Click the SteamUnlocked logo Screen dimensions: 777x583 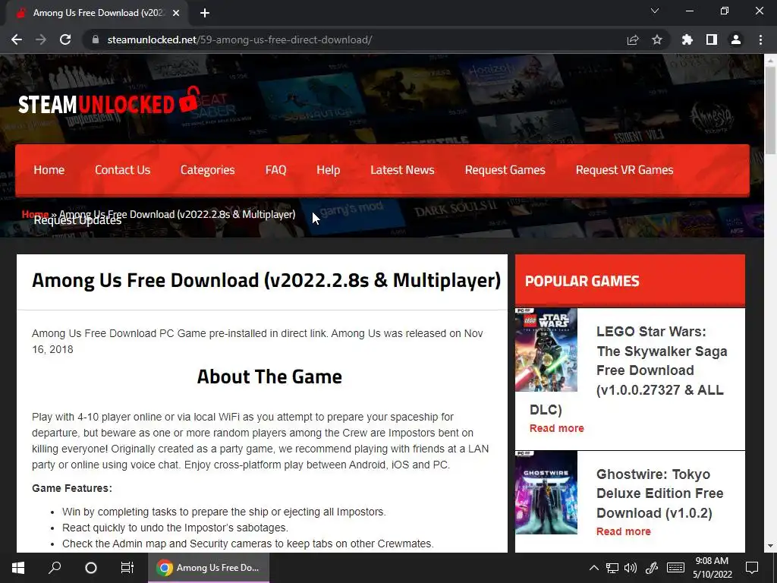[109, 102]
